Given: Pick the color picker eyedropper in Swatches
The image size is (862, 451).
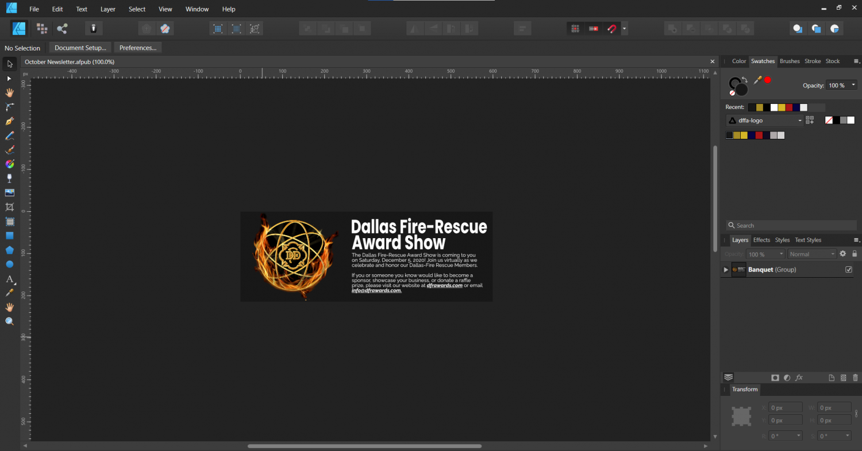Looking at the screenshot, I should coord(757,80).
